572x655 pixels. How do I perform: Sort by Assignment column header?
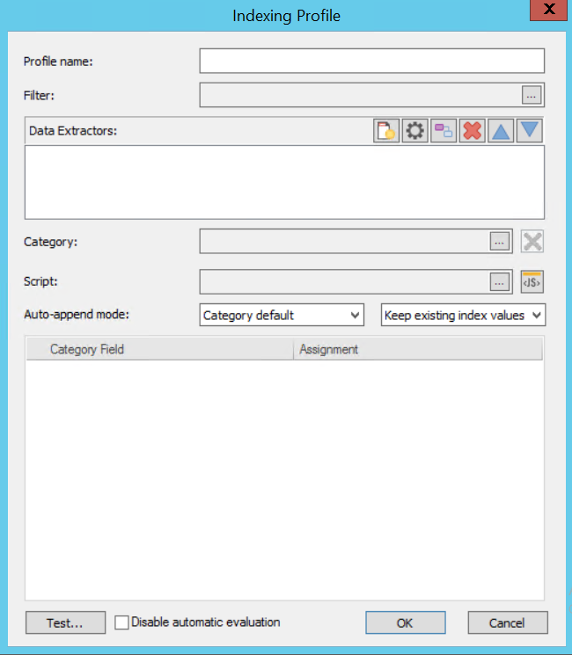point(418,349)
